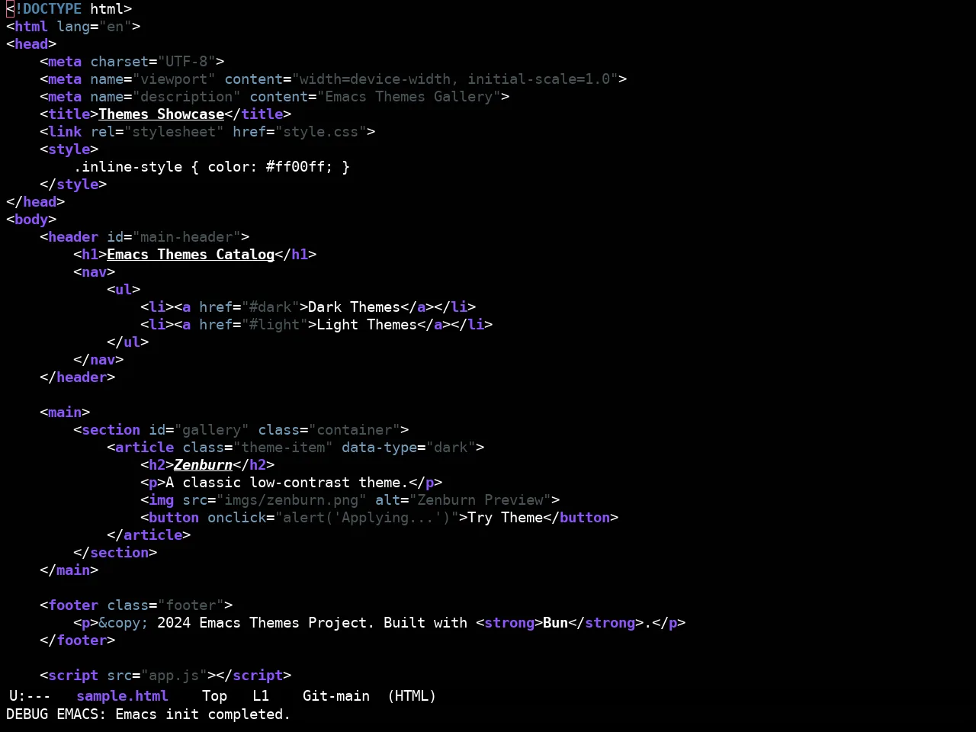Image resolution: width=976 pixels, height=732 pixels.
Task: Click the opening body tag
Action: point(31,220)
